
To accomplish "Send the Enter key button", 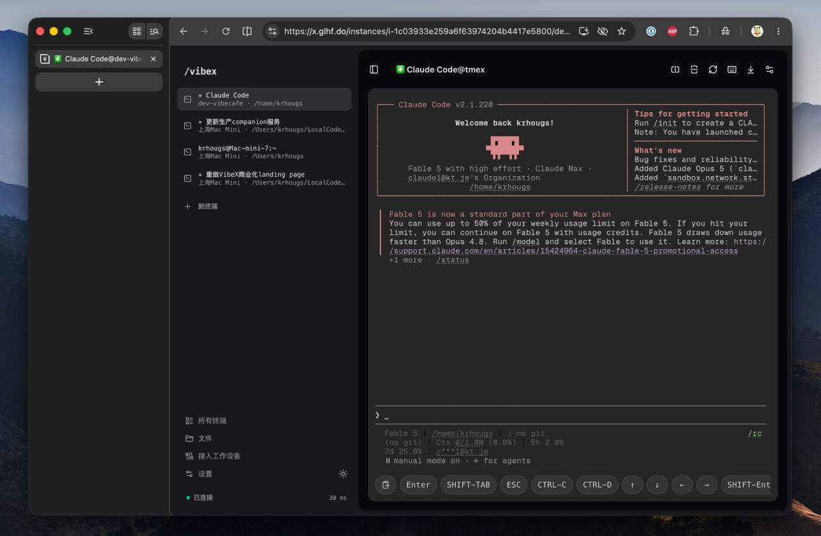I will click(x=418, y=485).
